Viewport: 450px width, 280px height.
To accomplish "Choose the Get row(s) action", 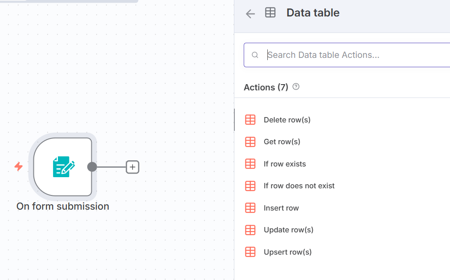I will click(x=282, y=142).
